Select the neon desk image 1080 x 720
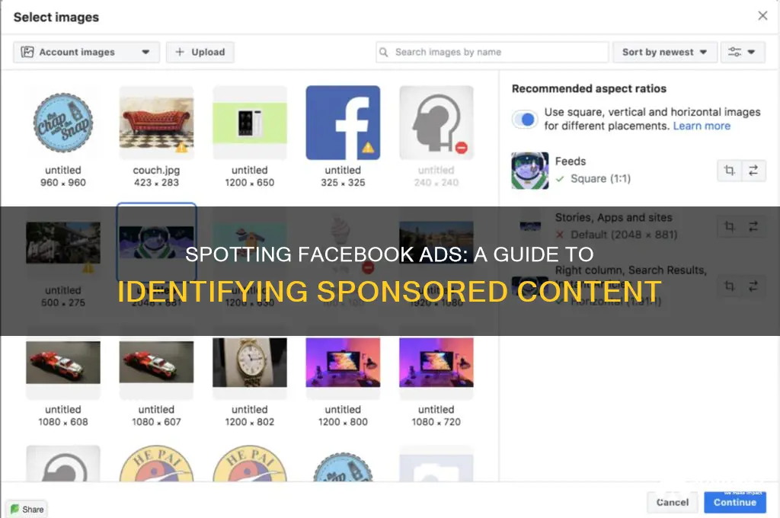The image size is (780, 518). [436, 363]
